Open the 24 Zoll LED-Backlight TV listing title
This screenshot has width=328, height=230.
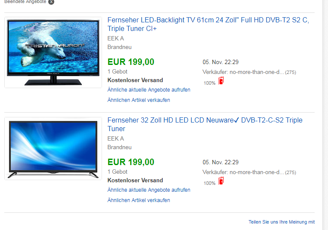point(208,24)
